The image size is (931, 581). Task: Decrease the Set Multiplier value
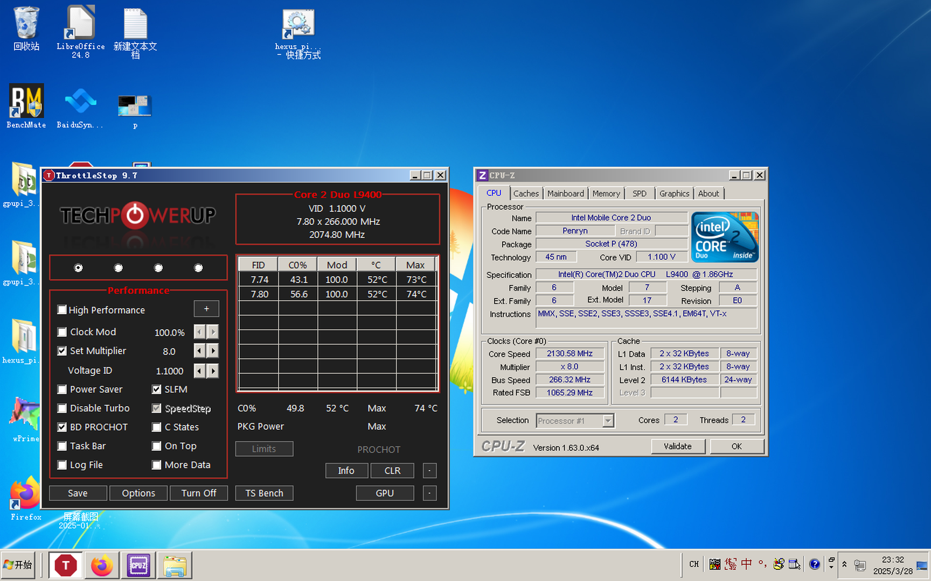coord(200,351)
